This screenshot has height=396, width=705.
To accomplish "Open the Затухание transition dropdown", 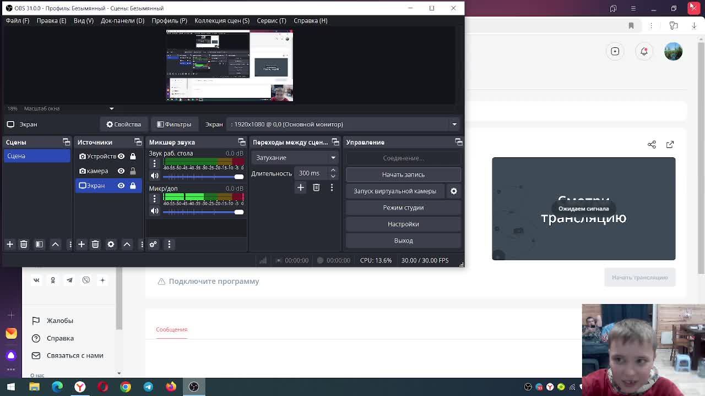I will [x=296, y=158].
